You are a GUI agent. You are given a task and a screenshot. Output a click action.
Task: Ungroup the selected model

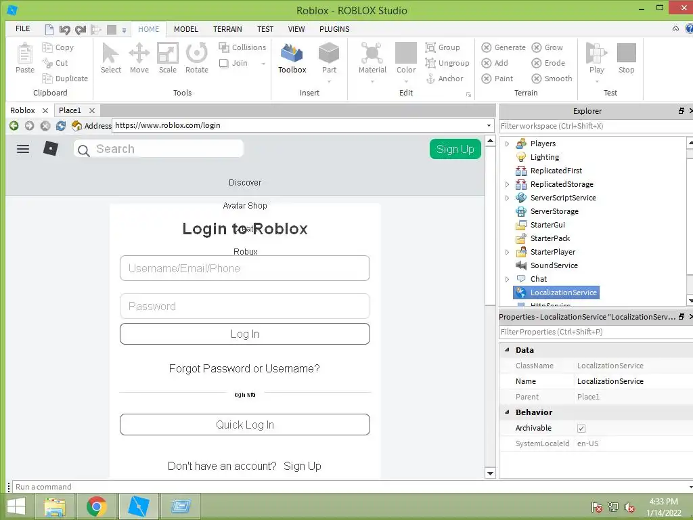[x=447, y=63]
